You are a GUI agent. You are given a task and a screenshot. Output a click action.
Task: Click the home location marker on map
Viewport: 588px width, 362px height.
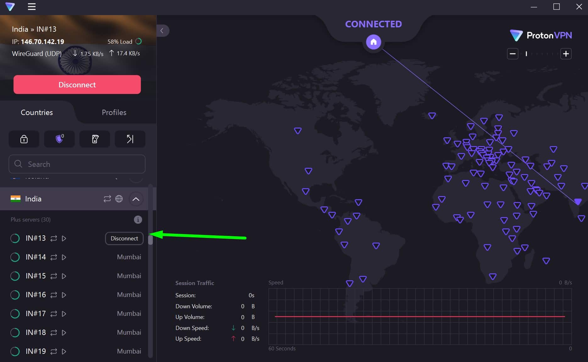(374, 42)
